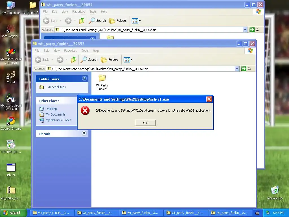Viewport: 289px width, 217px height.
Task: Open View menu in front window
Action: 56,51
